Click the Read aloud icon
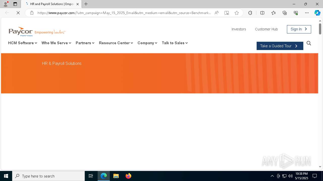This screenshot has height=181, width=323. click(217, 13)
